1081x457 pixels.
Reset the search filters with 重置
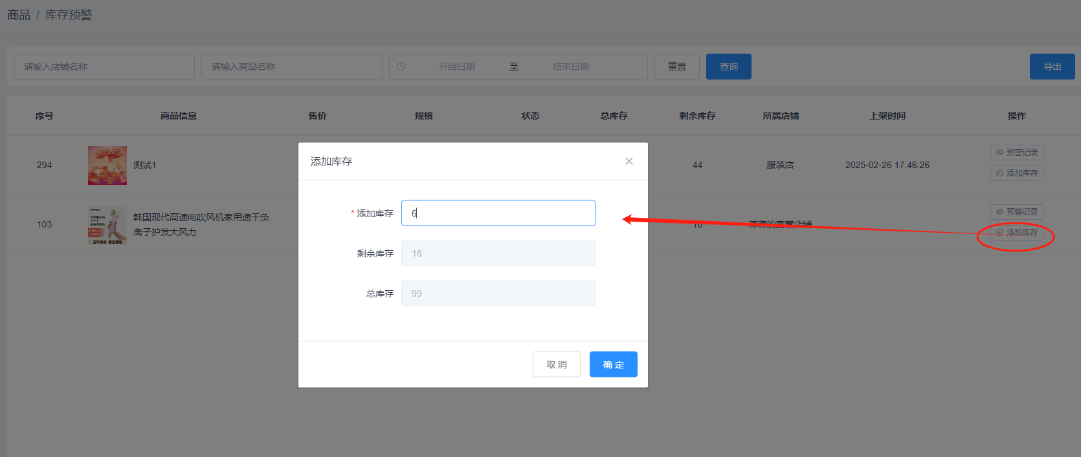676,67
